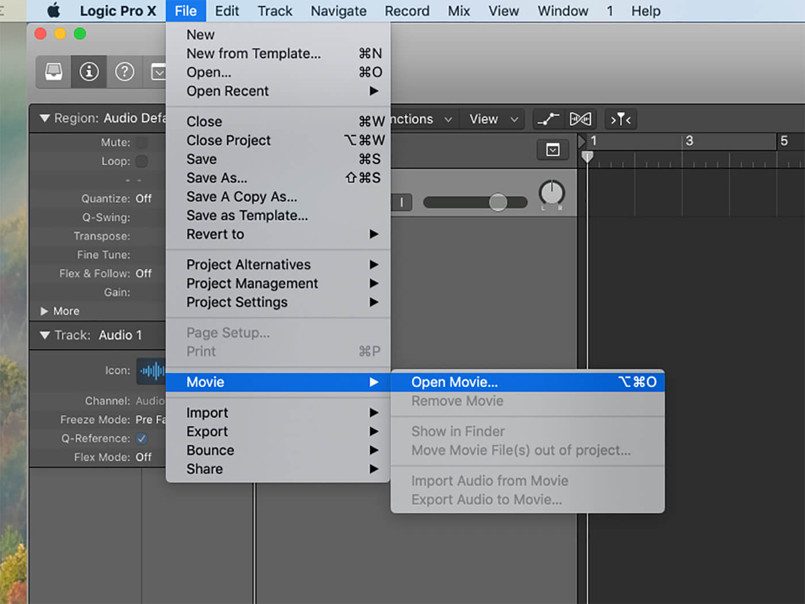The width and height of the screenshot is (805, 604).
Task: Open the Track menu
Action: click(274, 10)
